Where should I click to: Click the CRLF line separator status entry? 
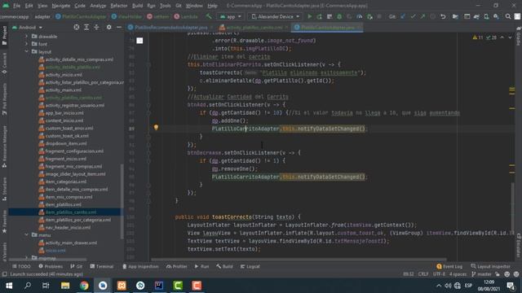click(423, 274)
